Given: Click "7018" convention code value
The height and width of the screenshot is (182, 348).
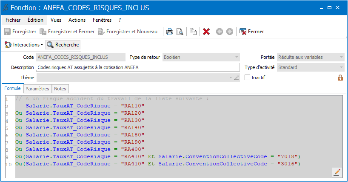Looking at the screenshot, I should tap(288, 156).
